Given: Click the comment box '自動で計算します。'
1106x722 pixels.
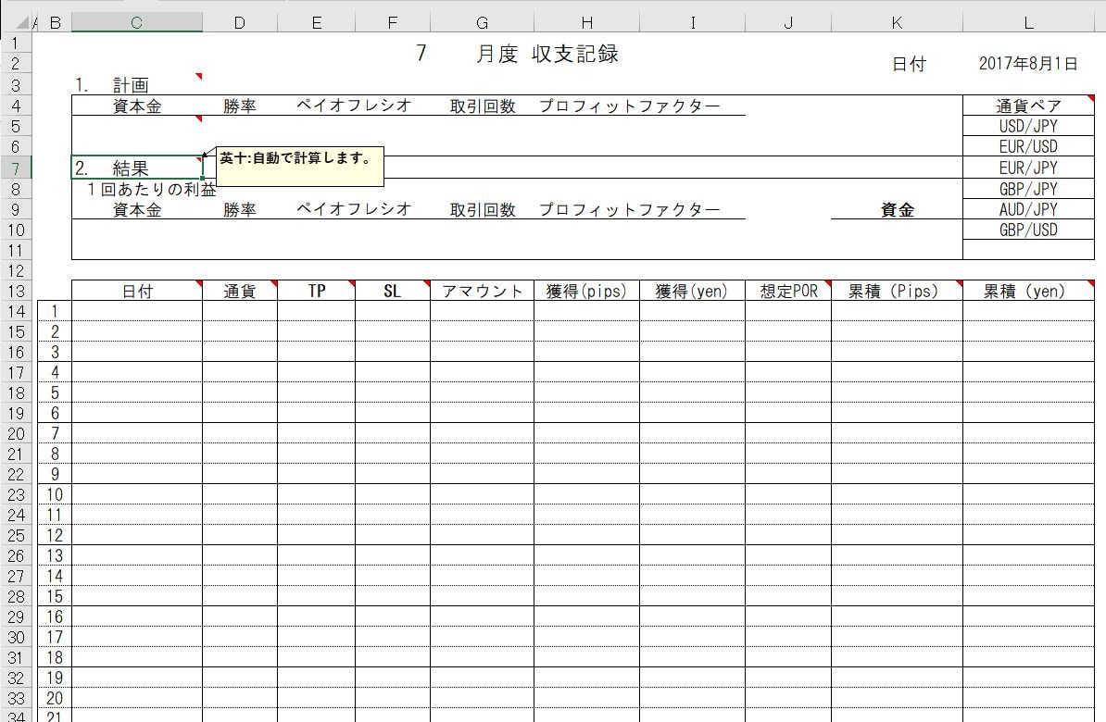Looking at the screenshot, I should pyautogui.click(x=300, y=167).
